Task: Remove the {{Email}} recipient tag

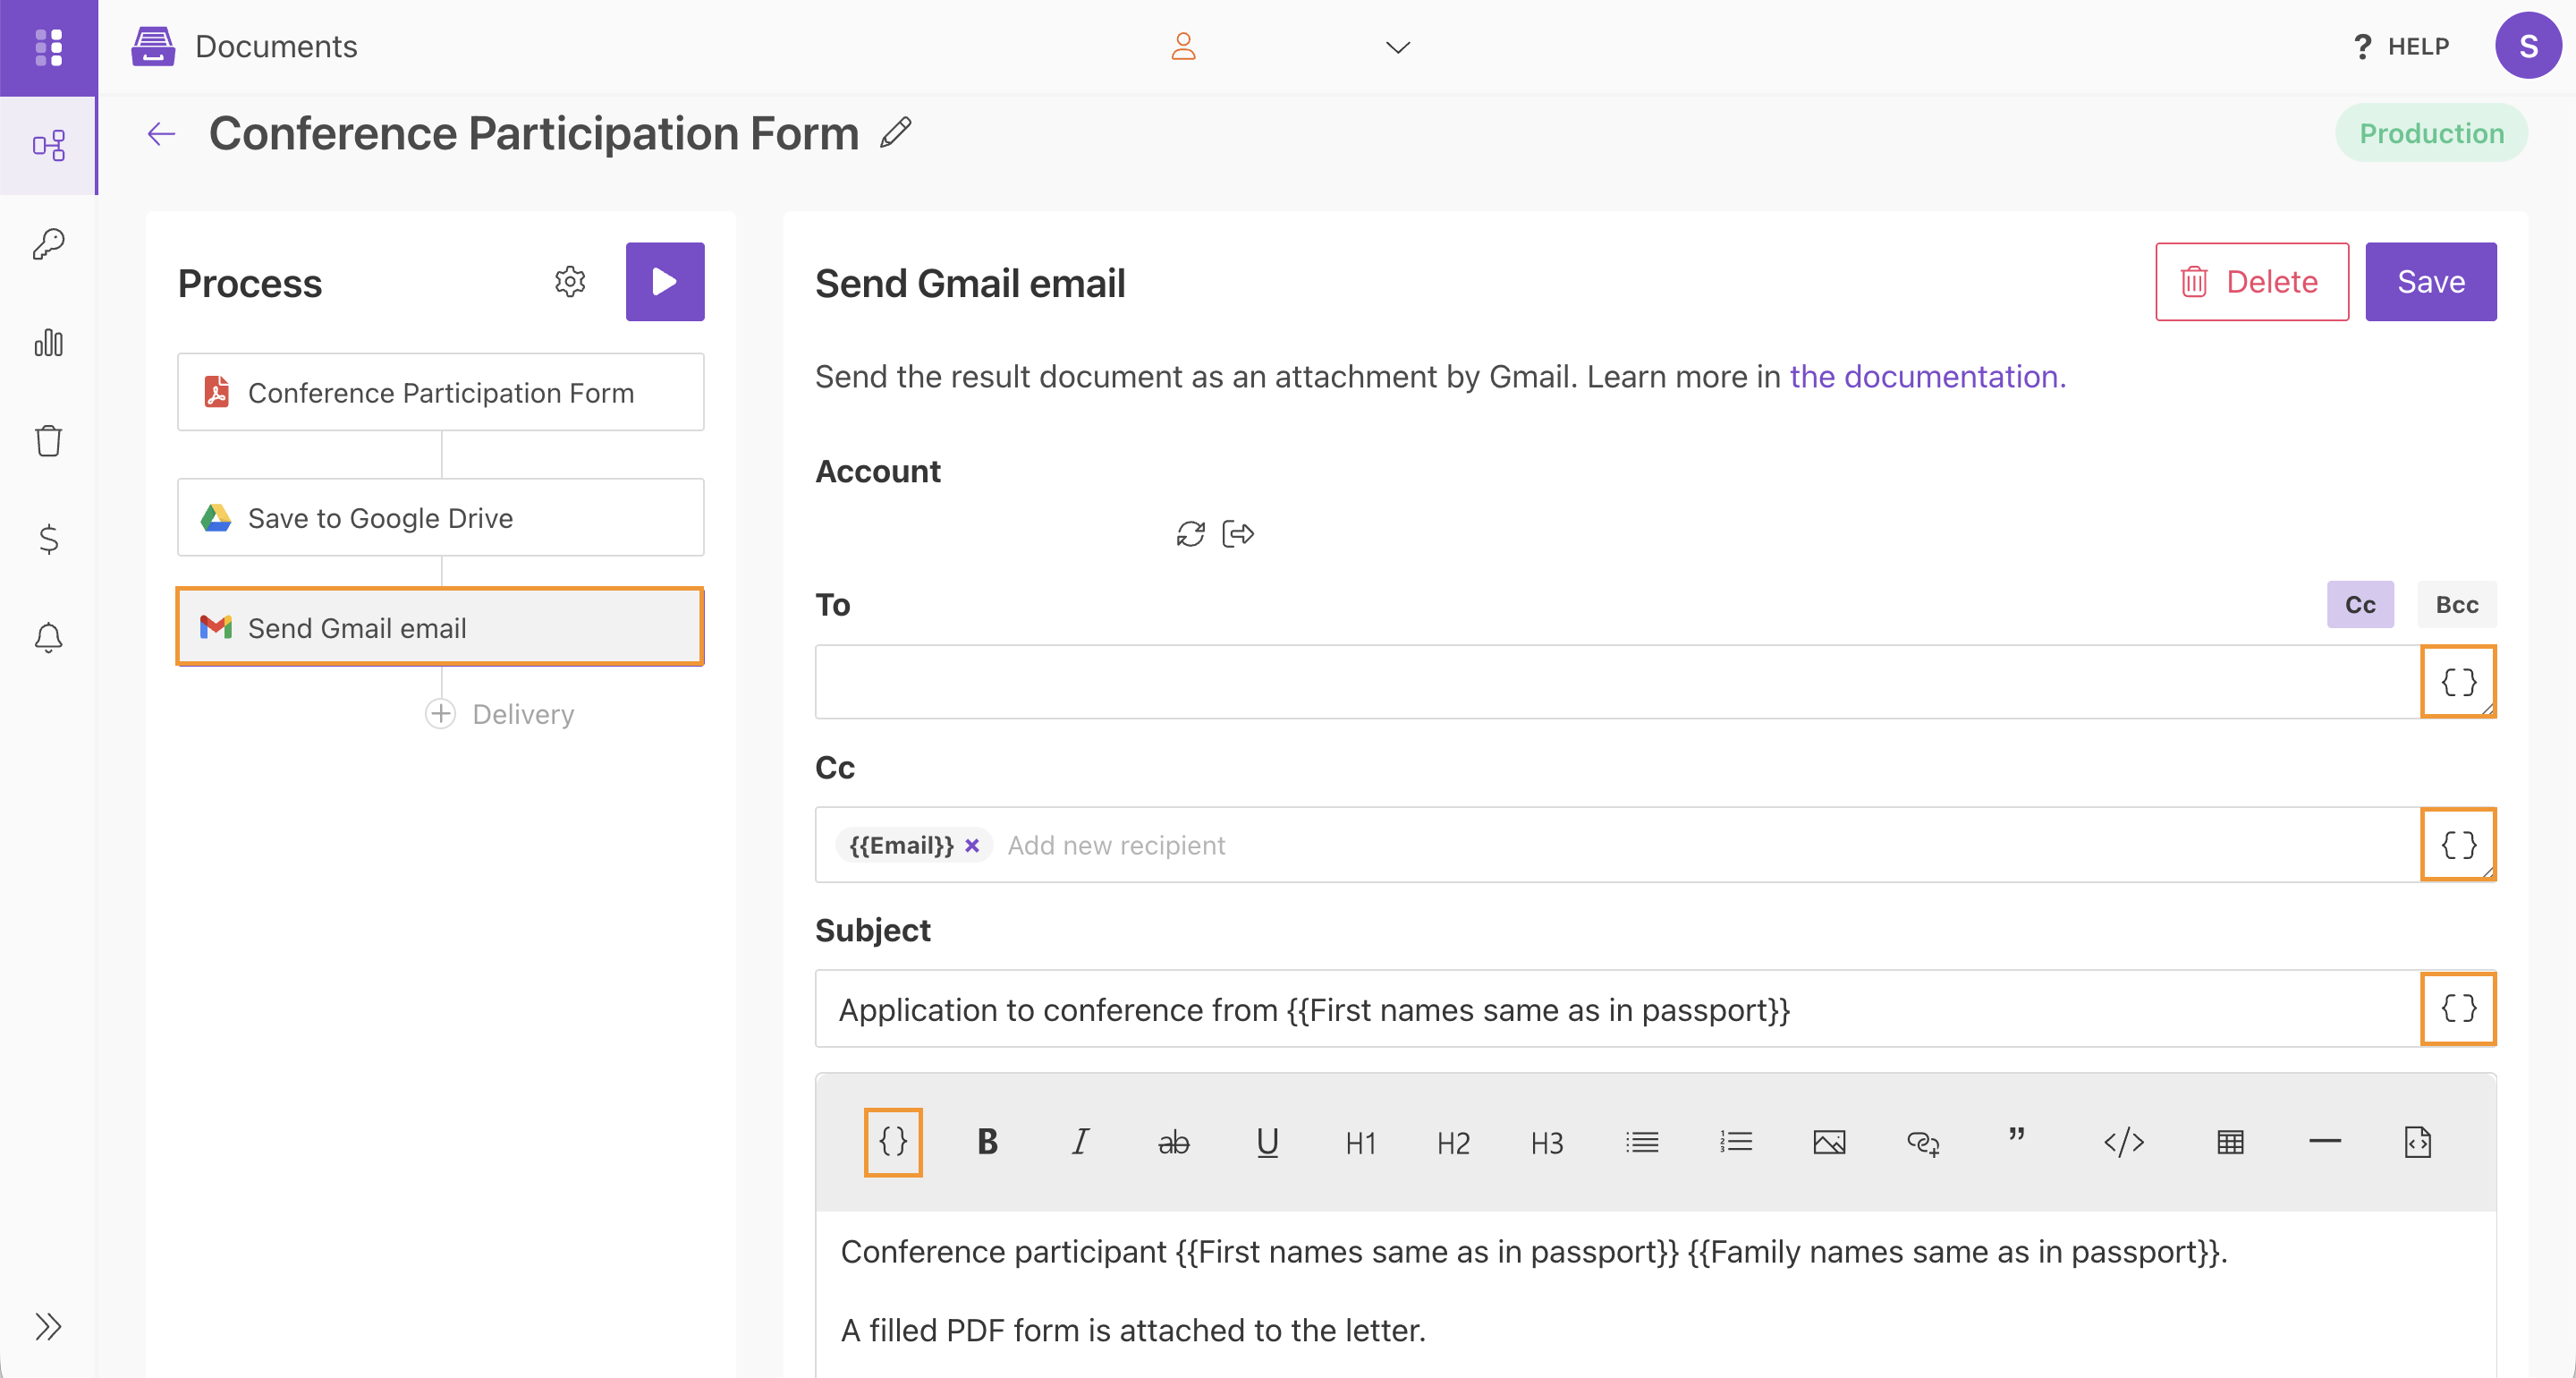Action: coord(972,846)
